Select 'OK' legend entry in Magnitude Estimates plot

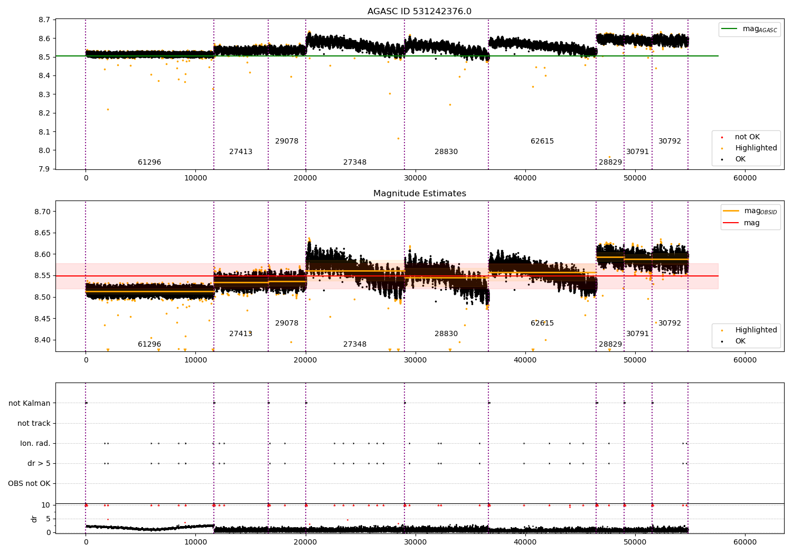[734, 341]
